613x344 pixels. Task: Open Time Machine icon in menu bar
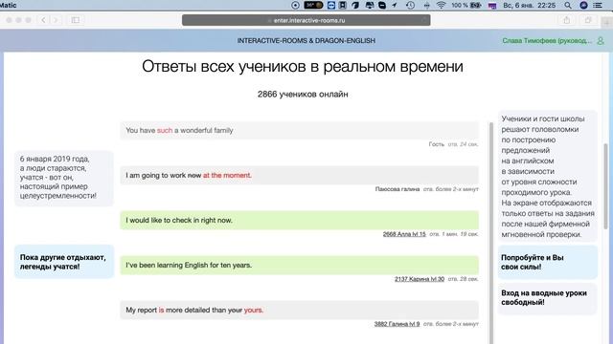pos(410,5)
